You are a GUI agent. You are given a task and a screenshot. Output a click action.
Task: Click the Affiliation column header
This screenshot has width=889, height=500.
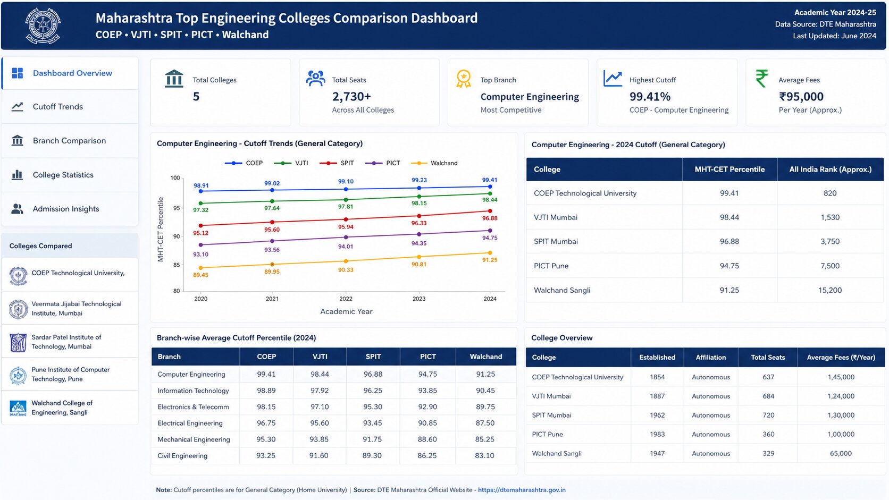pyautogui.click(x=711, y=358)
